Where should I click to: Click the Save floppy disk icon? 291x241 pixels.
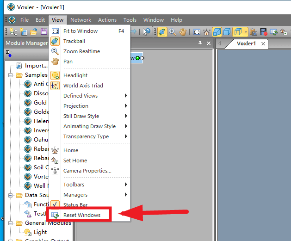pos(44,32)
